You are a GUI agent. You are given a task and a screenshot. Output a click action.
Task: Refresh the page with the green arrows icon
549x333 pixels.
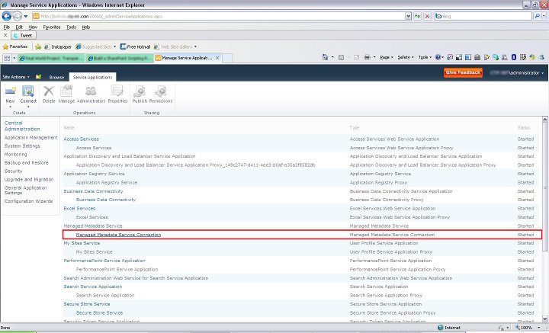tap(417, 16)
